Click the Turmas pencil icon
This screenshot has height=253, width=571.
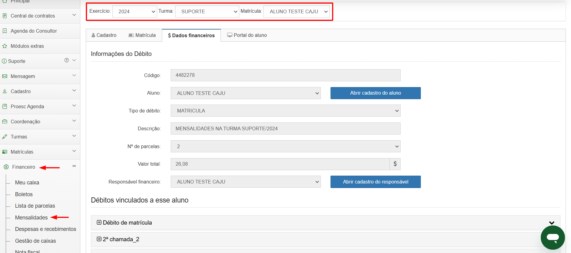pos(5,137)
